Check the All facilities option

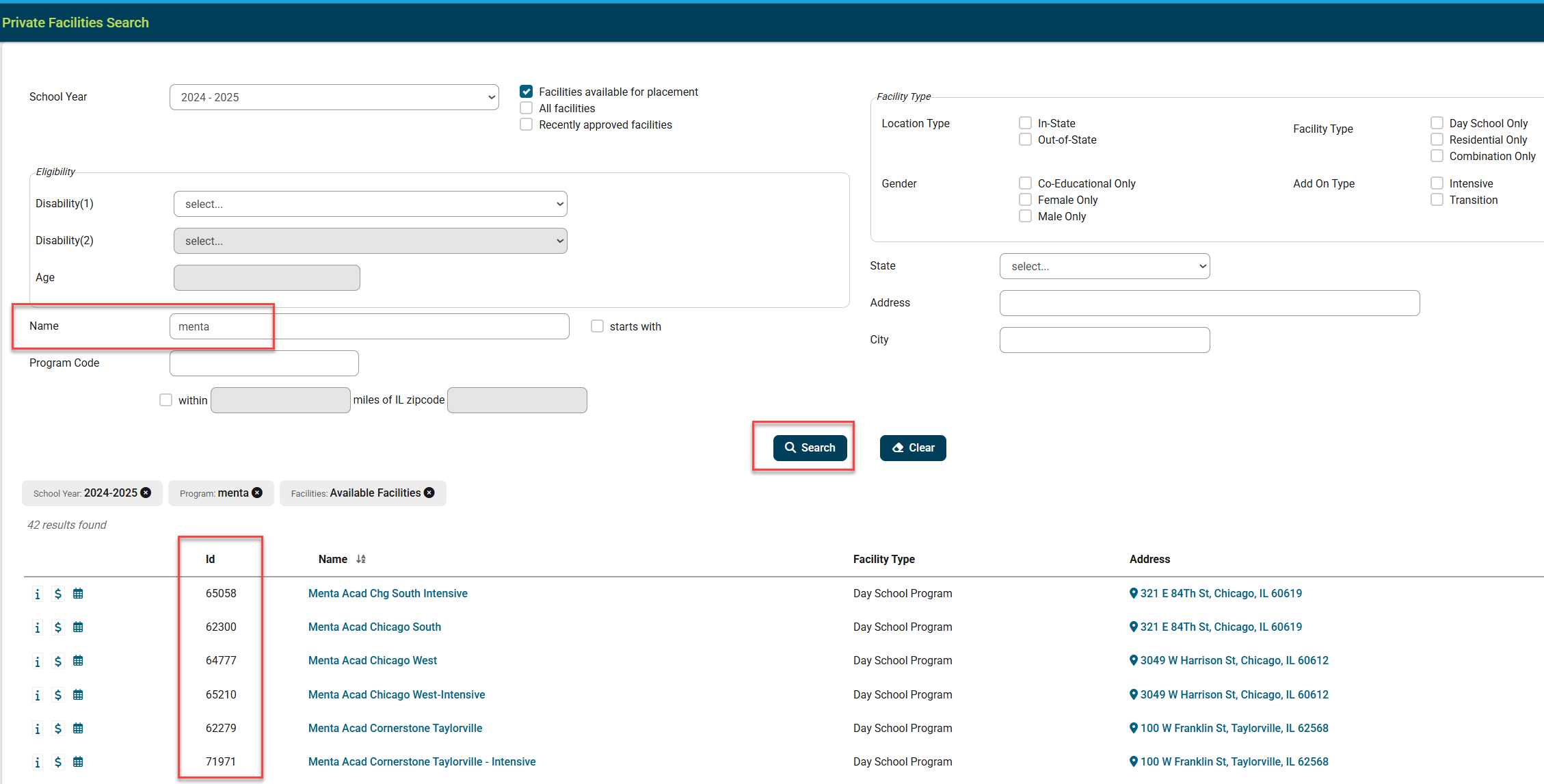tap(527, 108)
